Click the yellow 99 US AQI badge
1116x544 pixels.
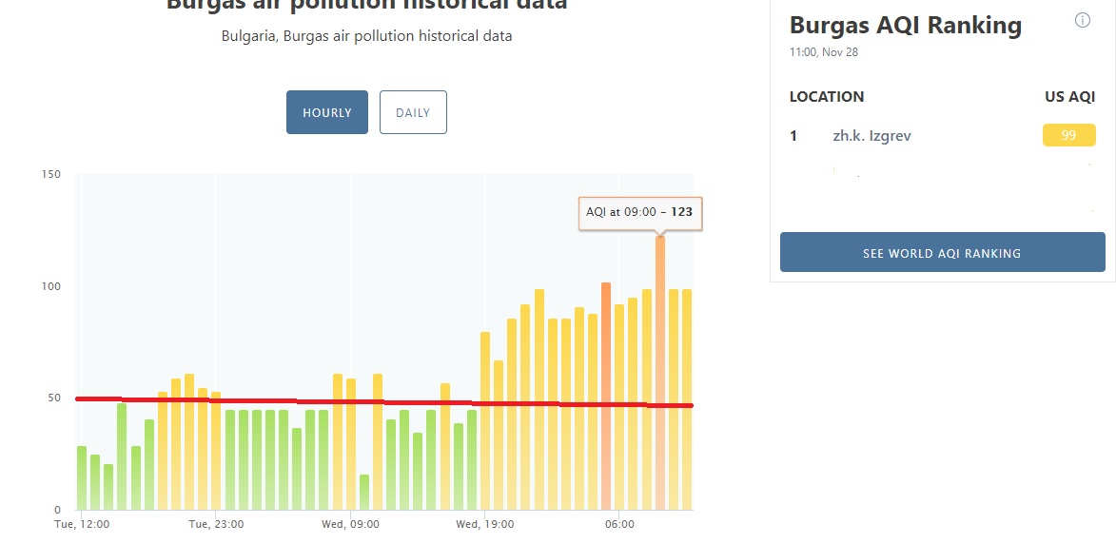coord(1068,135)
